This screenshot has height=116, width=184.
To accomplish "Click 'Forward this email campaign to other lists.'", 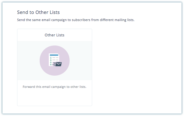I will coord(54,86).
